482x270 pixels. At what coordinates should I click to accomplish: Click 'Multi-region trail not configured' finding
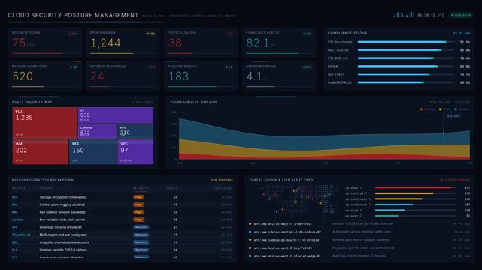[x=63, y=235]
